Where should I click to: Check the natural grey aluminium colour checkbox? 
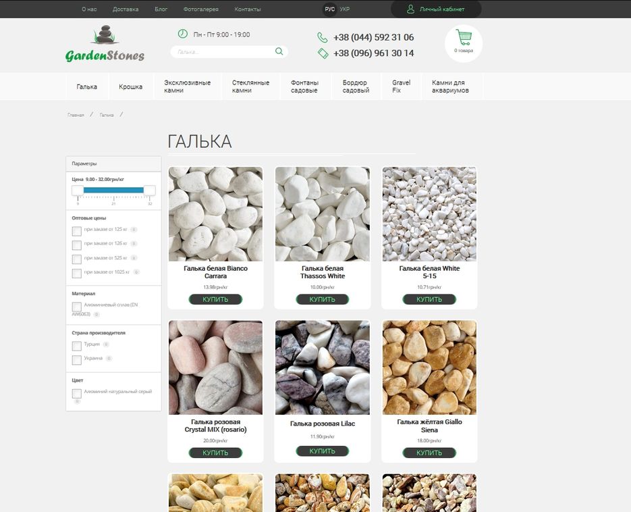pos(77,394)
